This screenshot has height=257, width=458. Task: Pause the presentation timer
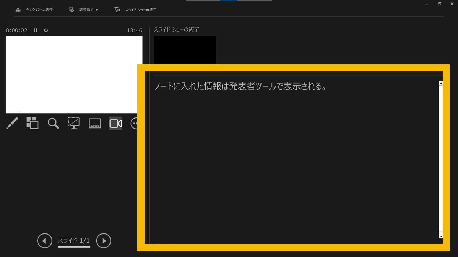click(x=35, y=30)
